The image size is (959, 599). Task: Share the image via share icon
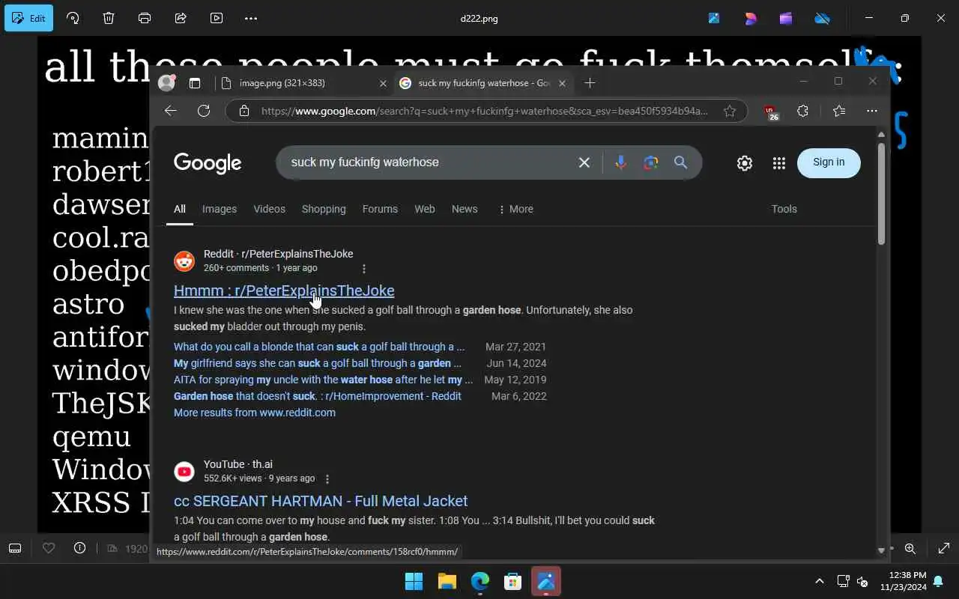[181, 18]
